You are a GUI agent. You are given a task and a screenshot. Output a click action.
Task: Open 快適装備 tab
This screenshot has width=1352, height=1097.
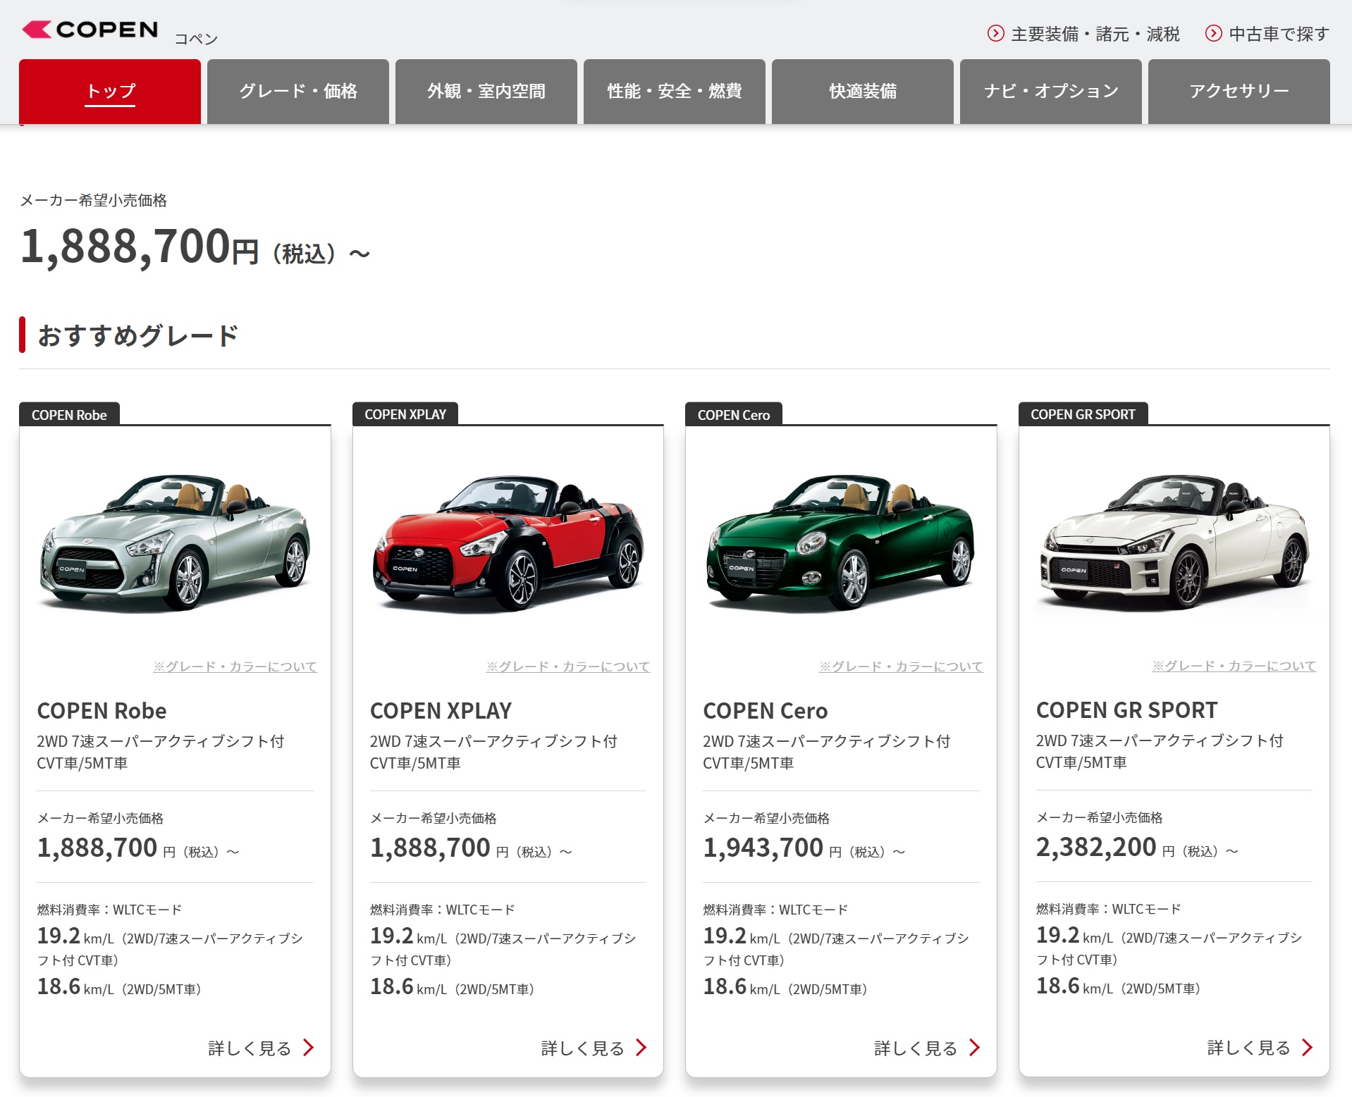tap(863, 92)
